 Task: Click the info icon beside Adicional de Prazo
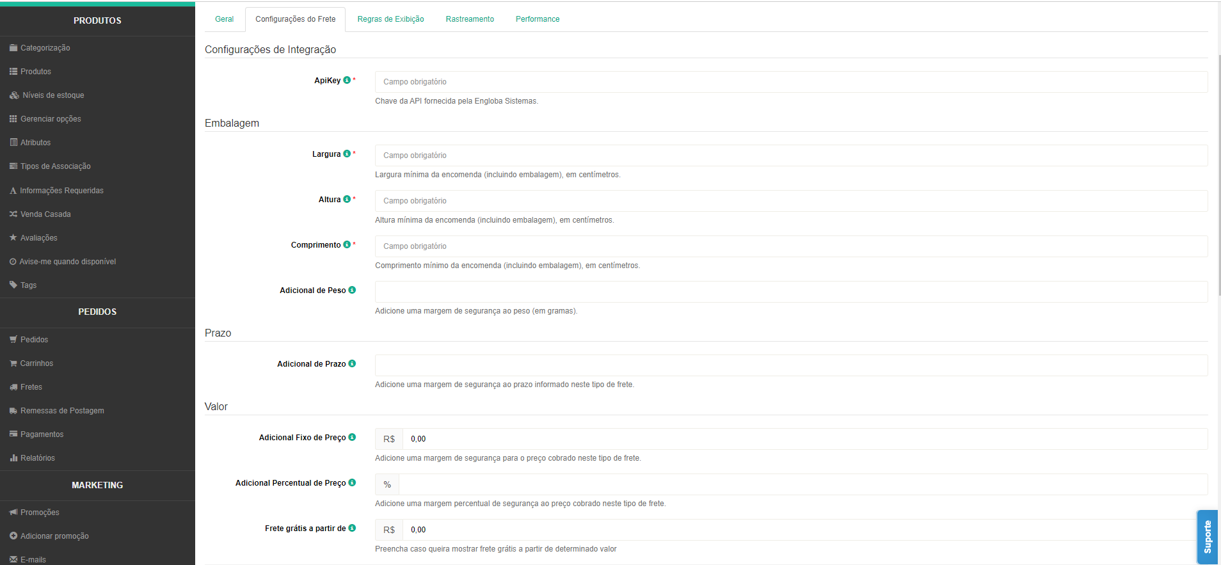click(x=352, y=363)
